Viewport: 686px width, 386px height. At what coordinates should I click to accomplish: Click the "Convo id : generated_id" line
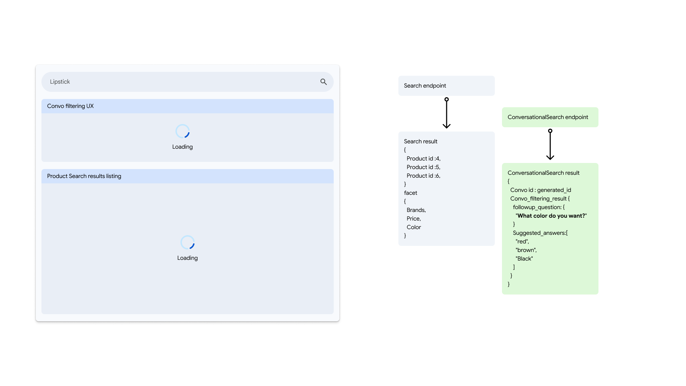click(541, 190)
